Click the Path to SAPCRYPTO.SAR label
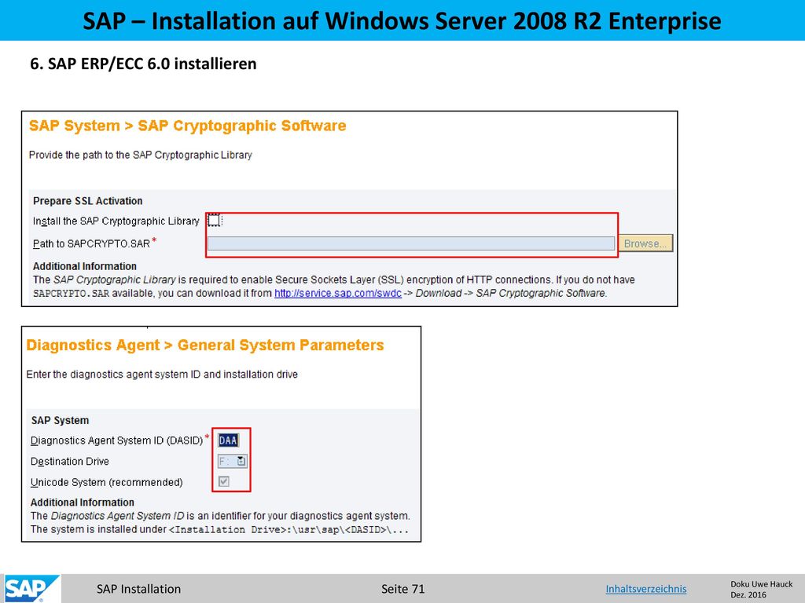Screen dimensions: 805x603 (91, 243)
